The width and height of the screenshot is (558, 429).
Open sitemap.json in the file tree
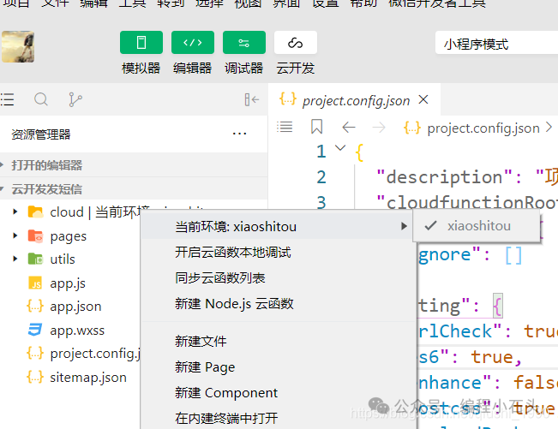tap(88, 377)
